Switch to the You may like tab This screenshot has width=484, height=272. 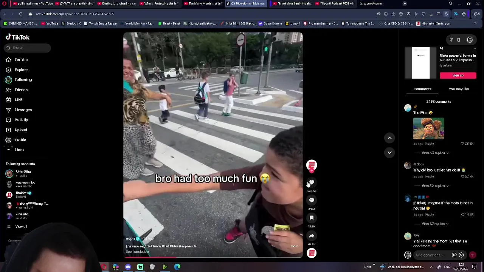459,89
